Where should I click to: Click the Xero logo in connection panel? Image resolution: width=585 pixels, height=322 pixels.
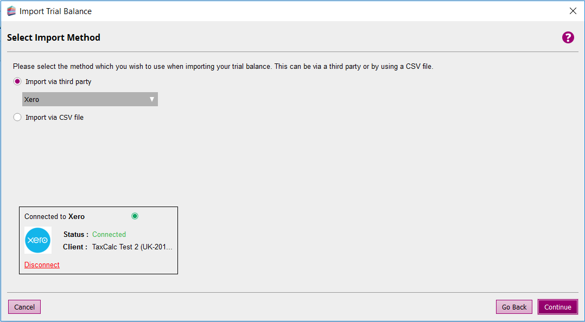click(x=37, y=240)
